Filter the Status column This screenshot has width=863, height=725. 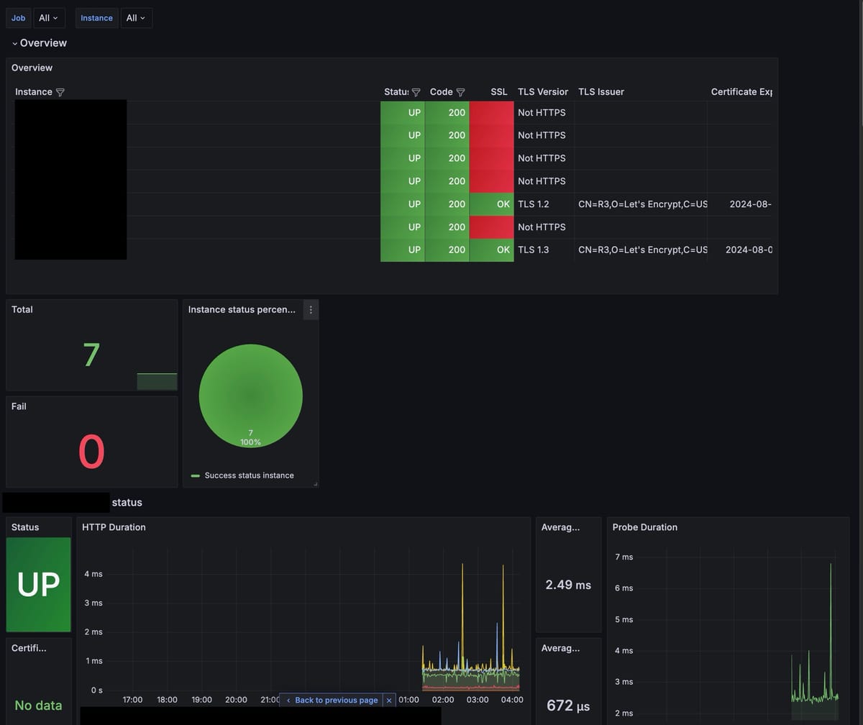click(416, 92)
